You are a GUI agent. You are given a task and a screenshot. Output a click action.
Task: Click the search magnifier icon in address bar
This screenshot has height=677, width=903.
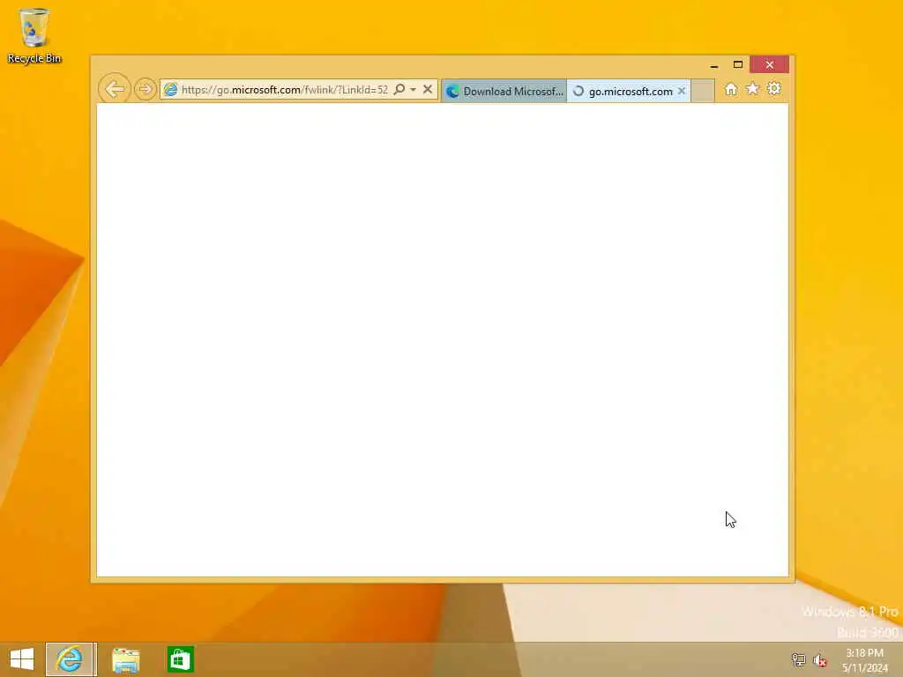(x=399, y=89)
